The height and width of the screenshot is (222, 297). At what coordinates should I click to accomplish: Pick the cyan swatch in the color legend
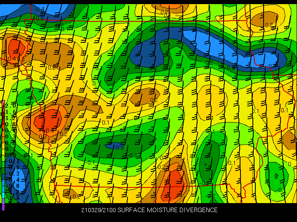pyautogui.click(x=3, y=195)
